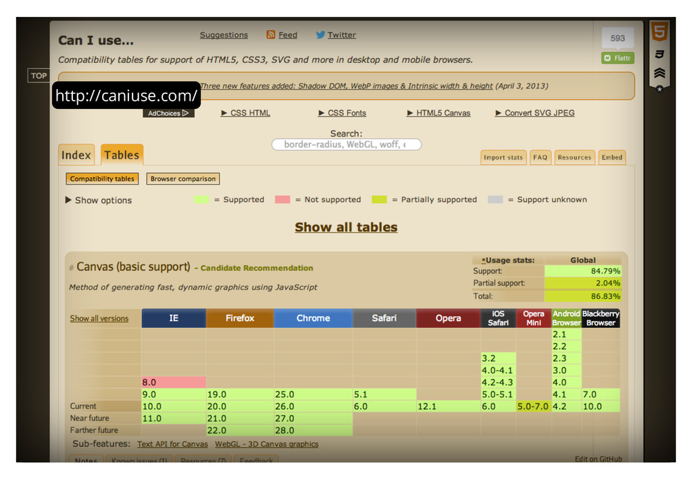Click the Firefox 22.0 cell
This screenshot has width=692, height=499.
(x=240, y=431)
